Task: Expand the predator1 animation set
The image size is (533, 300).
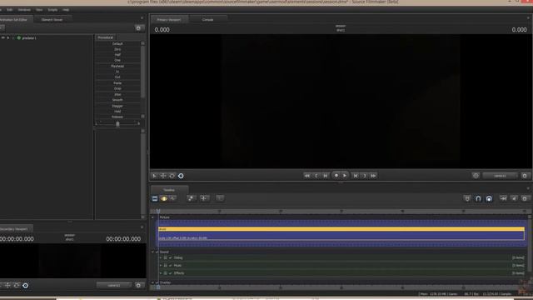Action: tap(8, 38)
